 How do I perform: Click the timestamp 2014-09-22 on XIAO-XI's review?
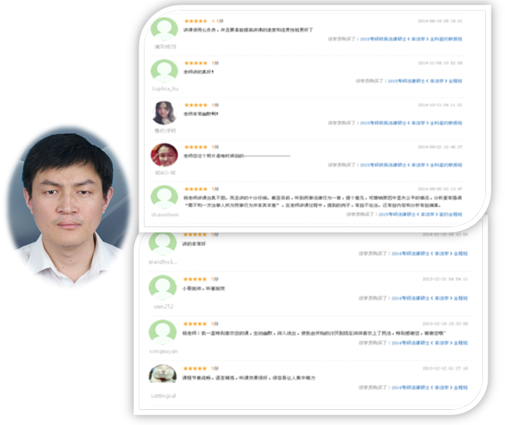coord(440,147)
